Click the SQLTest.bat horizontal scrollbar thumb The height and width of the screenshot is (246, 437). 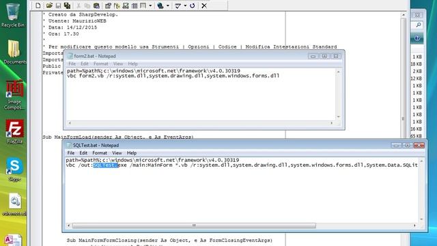[x=194, y=225]
